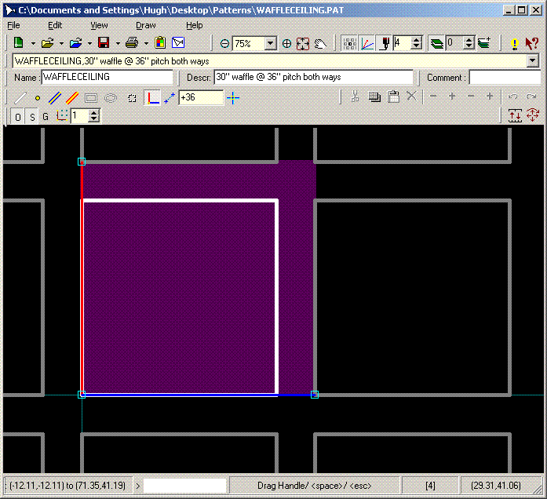Click the blue crosshair icon
Image resolution: width=547 pixels, height=499 pixels.
click(233, 98)
